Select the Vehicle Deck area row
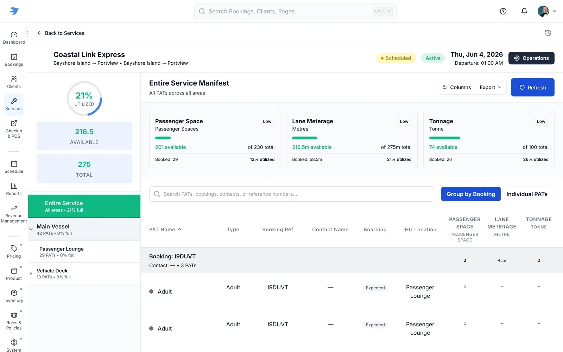The image size is (563, 352). coord(84,274)
